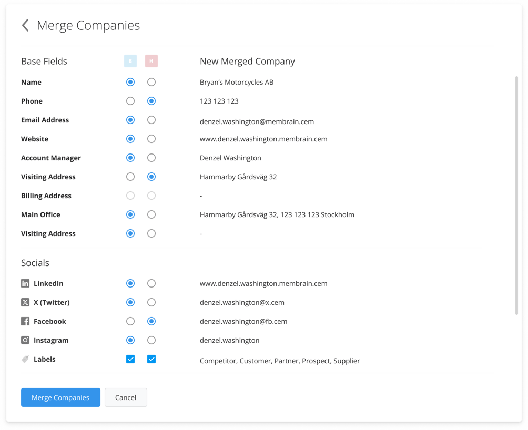Uncheck the H column Labels checkbox
528x430 pixels.
151,359
